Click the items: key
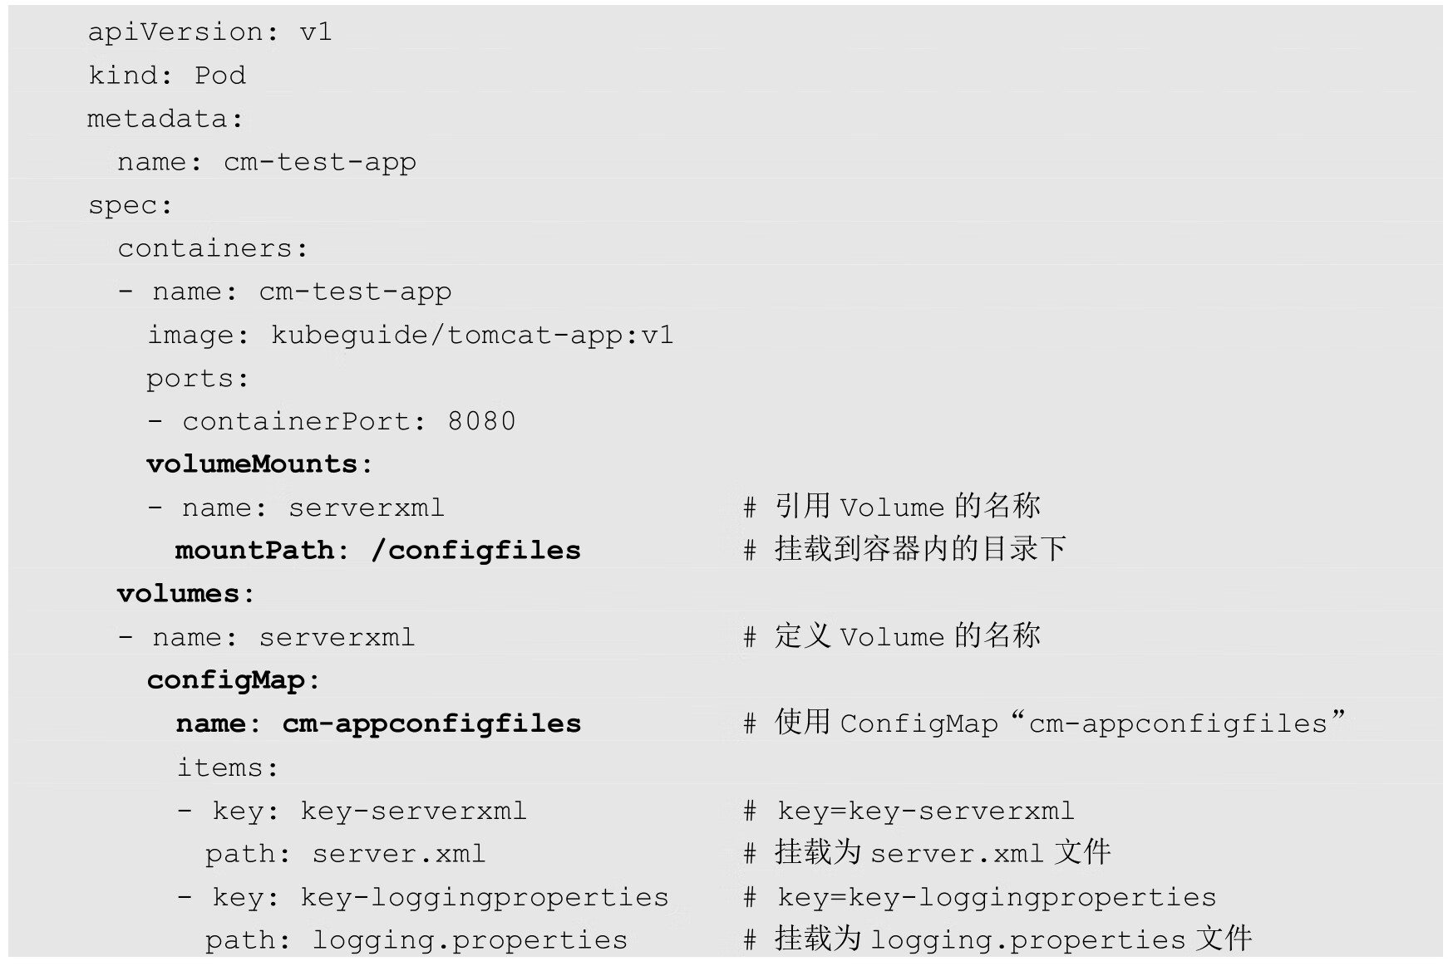Viewport: 1448px width, 966px height. tap(227, 767)
